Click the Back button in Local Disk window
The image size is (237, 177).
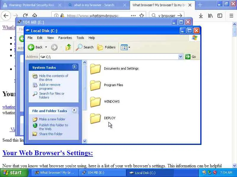[35, 47]
